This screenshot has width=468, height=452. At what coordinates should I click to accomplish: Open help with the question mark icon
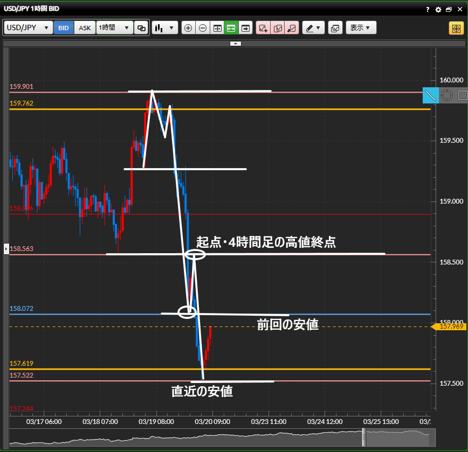pos(428,10)
